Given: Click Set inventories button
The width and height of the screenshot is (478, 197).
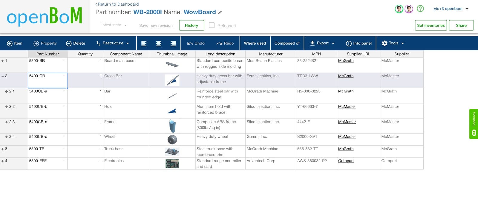Looking at the screenshot, I should (431, 25).
